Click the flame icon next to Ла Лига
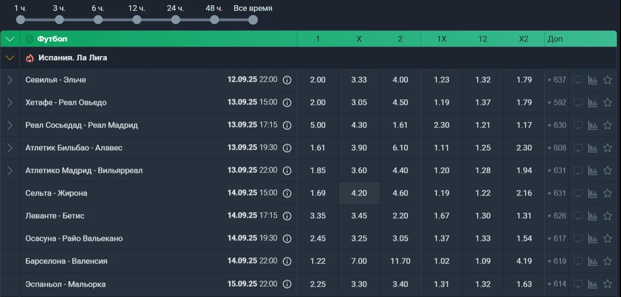The height and width of the screenshot is (297, 621). tap(30, 58)
